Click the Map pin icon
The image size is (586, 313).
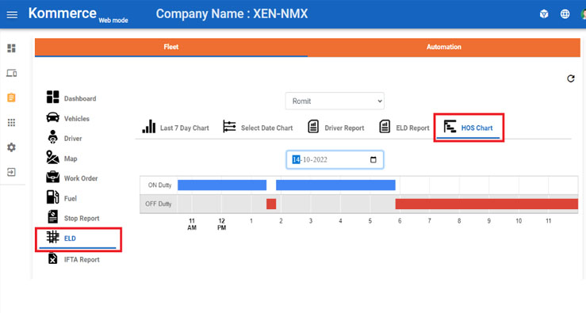click(x=52, y=157)
